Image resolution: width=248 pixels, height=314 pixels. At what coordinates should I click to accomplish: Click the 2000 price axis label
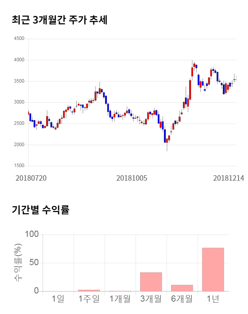pyautogui.click(x=19, y=145)
